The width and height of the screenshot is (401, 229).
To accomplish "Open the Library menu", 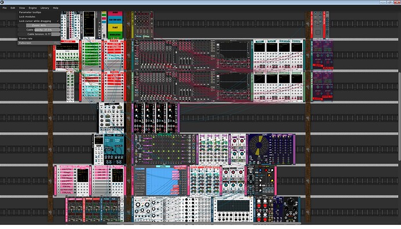I will coord(45,8).
